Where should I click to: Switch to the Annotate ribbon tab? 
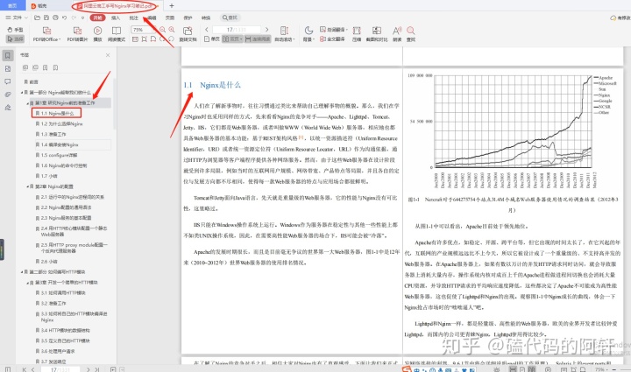point(133,18)
